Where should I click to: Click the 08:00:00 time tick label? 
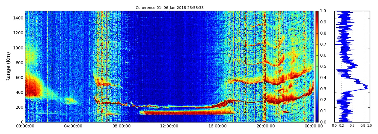[121, 126]
